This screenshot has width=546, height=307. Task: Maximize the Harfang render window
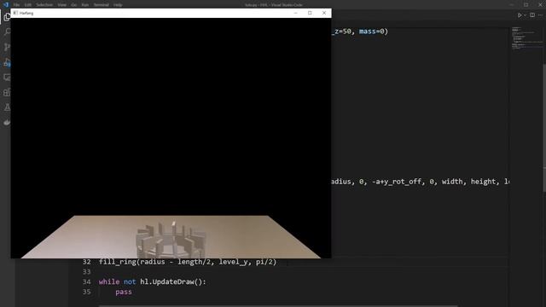pyautogui.click(x=310, y=13)
